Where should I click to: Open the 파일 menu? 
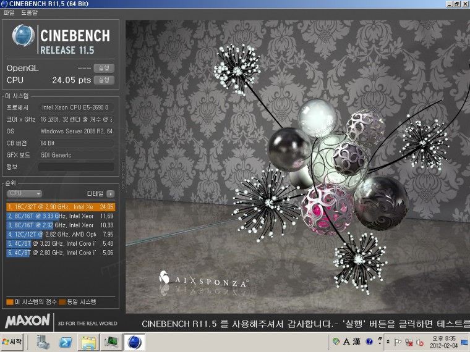click(x=9, y=12)
